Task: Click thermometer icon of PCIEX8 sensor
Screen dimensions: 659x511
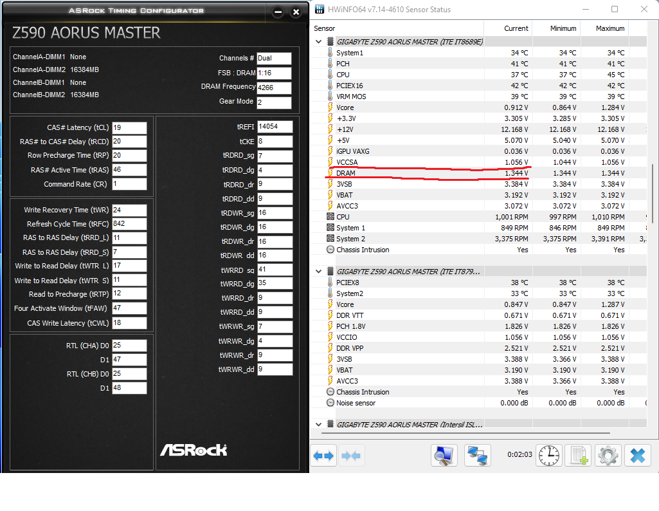Action: pyautogui.click(x=330, y=282)
